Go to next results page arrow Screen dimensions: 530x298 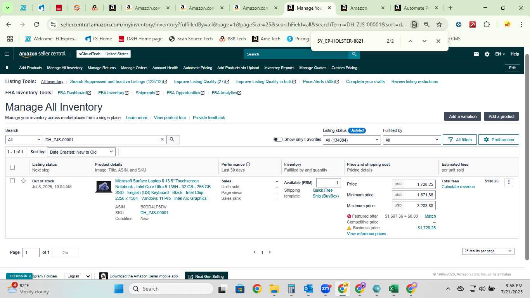270,252
